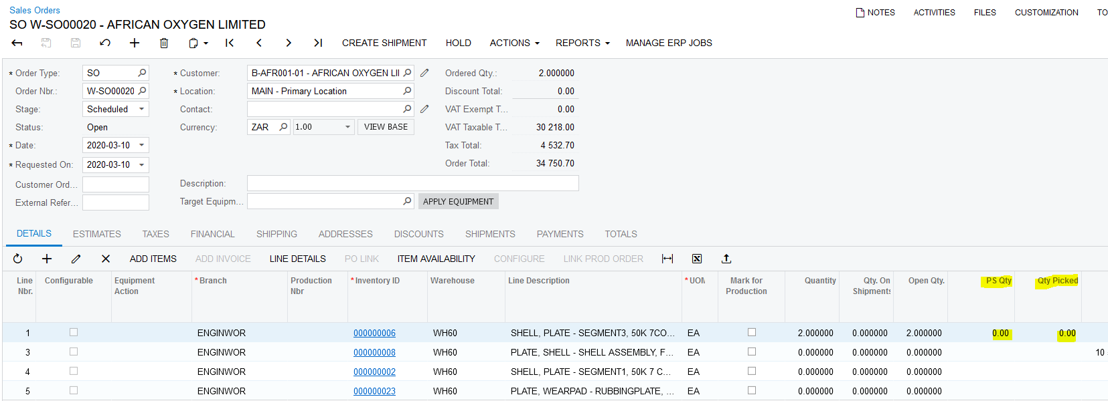The height and width of the screenshot is (401, 1108).
Task: Export grid to Excel icon
Action: click(x=697, y=259)
